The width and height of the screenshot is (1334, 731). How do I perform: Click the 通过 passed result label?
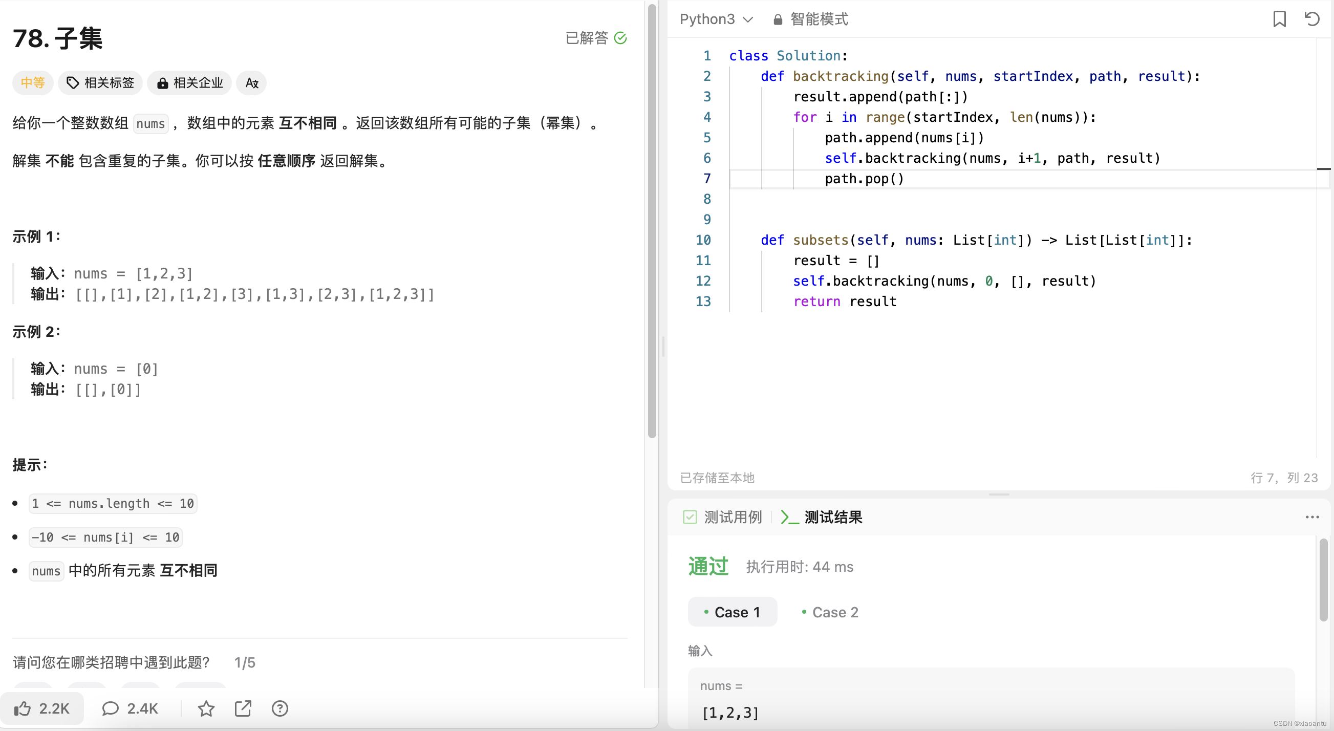pos(708,566)
